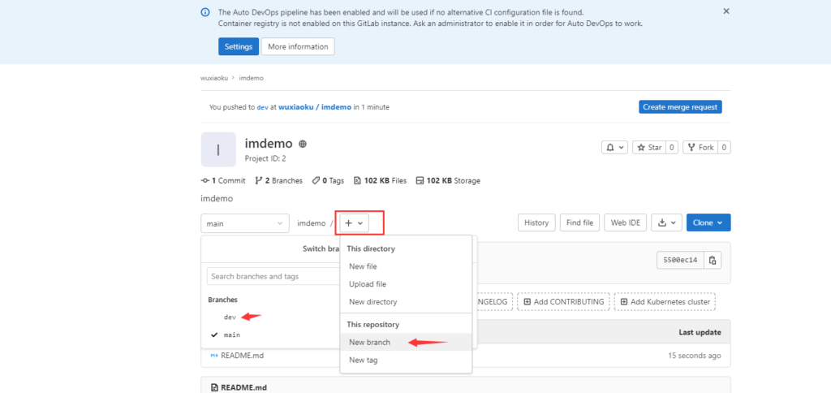Choose Upload file menu option
Screen dimensions: 831x393
(x=367, y=284)
